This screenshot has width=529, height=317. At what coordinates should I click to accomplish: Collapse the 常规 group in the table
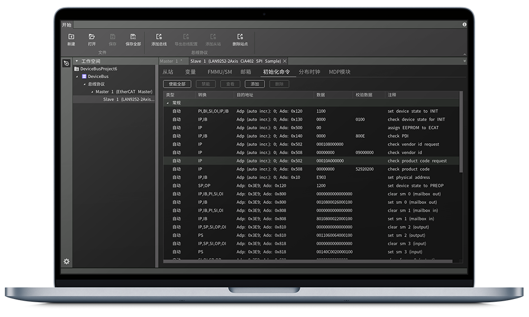[168, 103]
